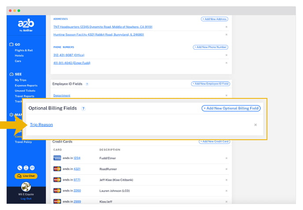This screenshot has width=303, height=210.
Task: Remove the Elmer Fudd phone number
Action: tap(226, 63)
